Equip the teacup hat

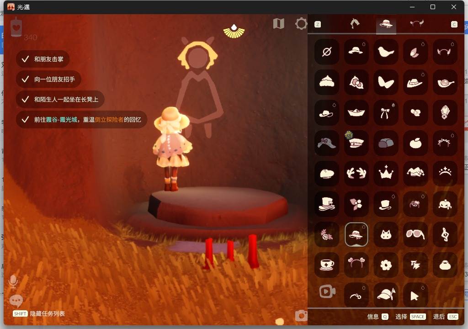pyautogui.click(x=327, y=265)
